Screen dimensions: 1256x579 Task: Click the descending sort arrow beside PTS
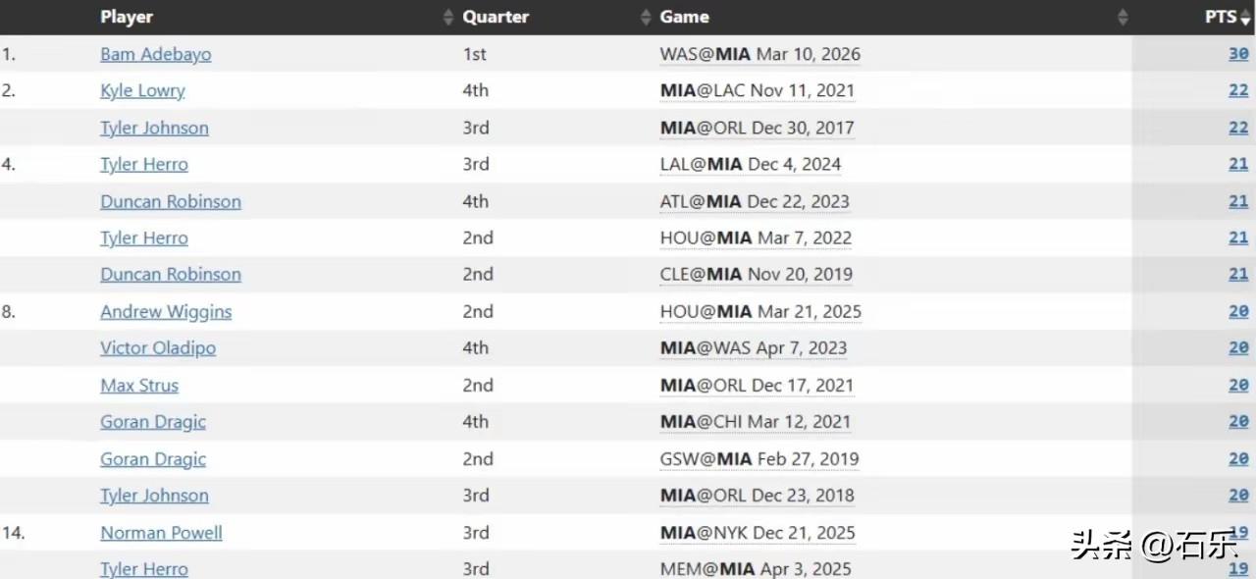coord(1246,18)
